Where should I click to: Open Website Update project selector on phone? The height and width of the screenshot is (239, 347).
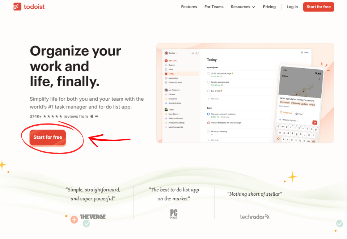tap(289, 120)
